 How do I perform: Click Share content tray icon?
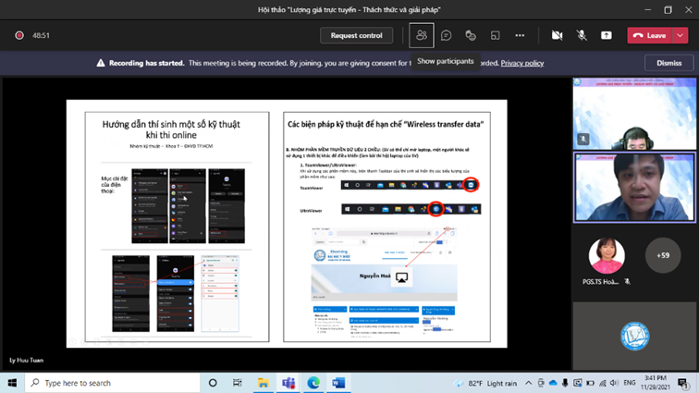pos(606,35)
